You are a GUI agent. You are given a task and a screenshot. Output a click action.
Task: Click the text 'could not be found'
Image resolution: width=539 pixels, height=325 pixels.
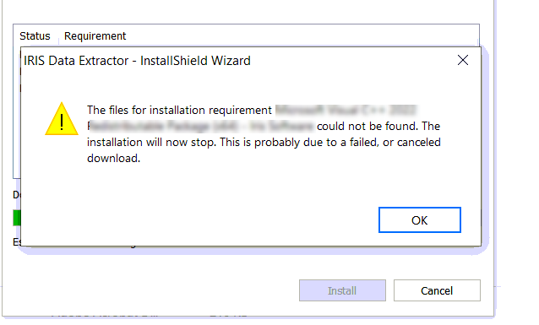[367, 126]
